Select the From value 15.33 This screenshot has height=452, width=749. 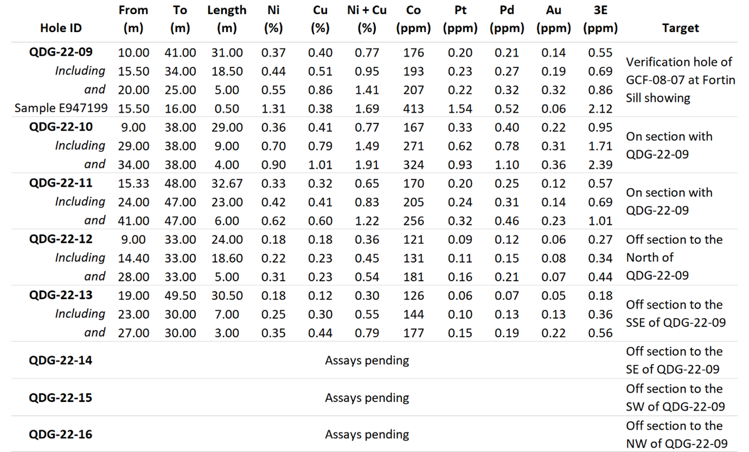tap(133, 183)
